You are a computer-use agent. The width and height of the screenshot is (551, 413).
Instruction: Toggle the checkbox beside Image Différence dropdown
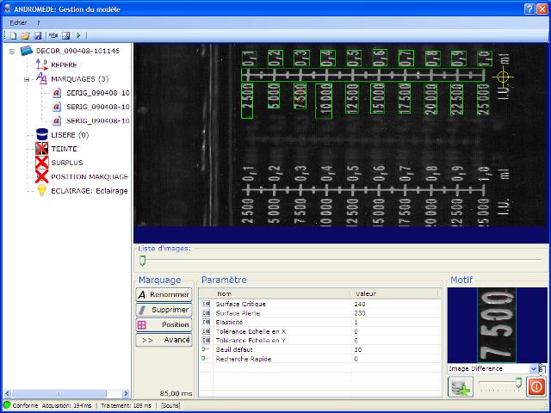click(542, 368)
